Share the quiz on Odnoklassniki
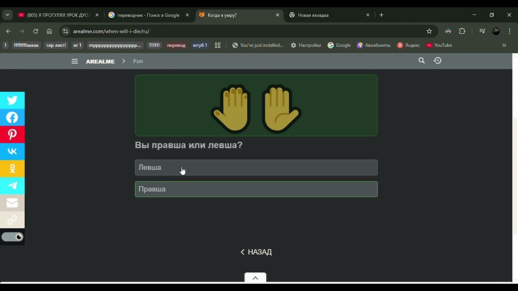518x291 pixels. (x=12, y=169)
